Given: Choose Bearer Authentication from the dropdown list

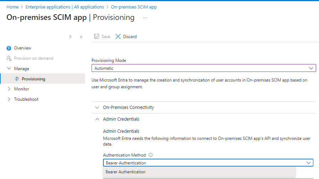Looking at the screenshot, I should [199, 172].
